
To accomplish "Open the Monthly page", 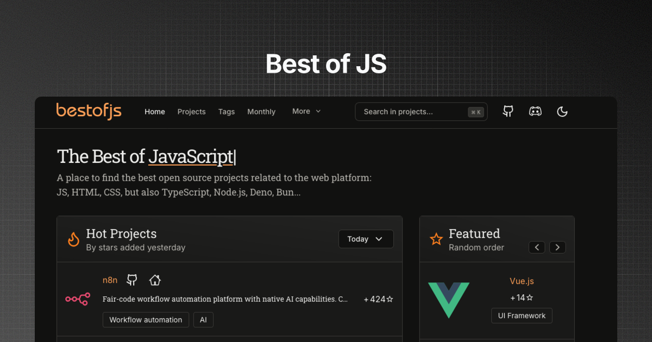I will 261,112.
